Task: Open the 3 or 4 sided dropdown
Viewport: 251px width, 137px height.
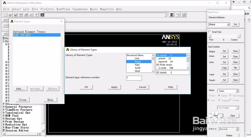Action: tap(237, 108)
